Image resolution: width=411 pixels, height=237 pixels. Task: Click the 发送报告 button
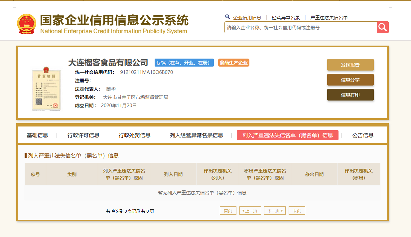[x=350, y=65]
